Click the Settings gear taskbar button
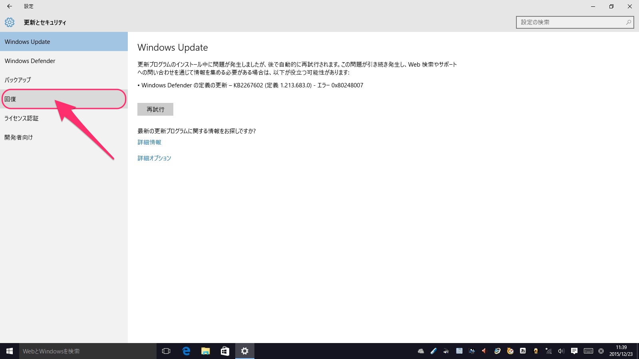639x359 pixels. pyautogui.click(x=245, y=351)
